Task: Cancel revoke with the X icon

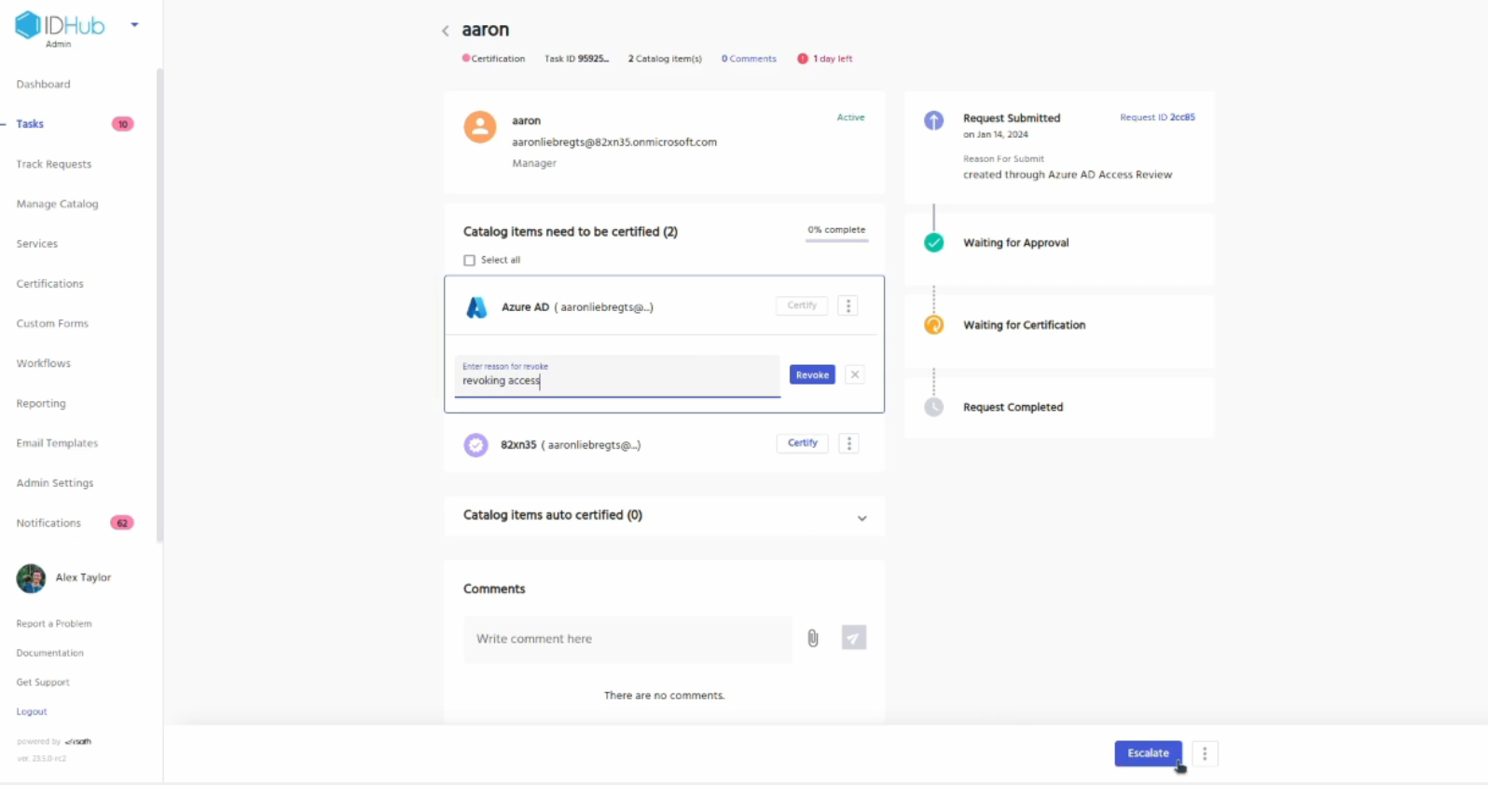Action: tap(854, 374)
